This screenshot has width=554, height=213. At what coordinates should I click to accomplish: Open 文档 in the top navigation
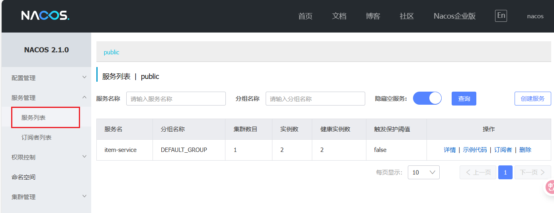tap(339, 16)
